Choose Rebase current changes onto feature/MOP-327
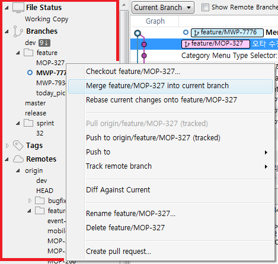The height and width of the screenshot is (264, 278). (x=170, y=100)
